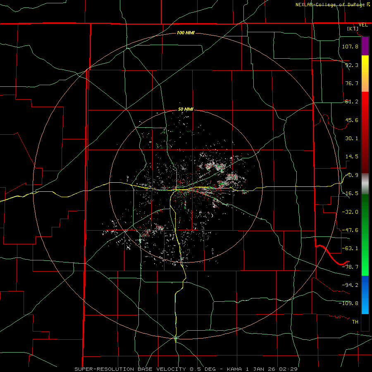
Task: Select the 45.6 legend value
Action: [352, 120]
